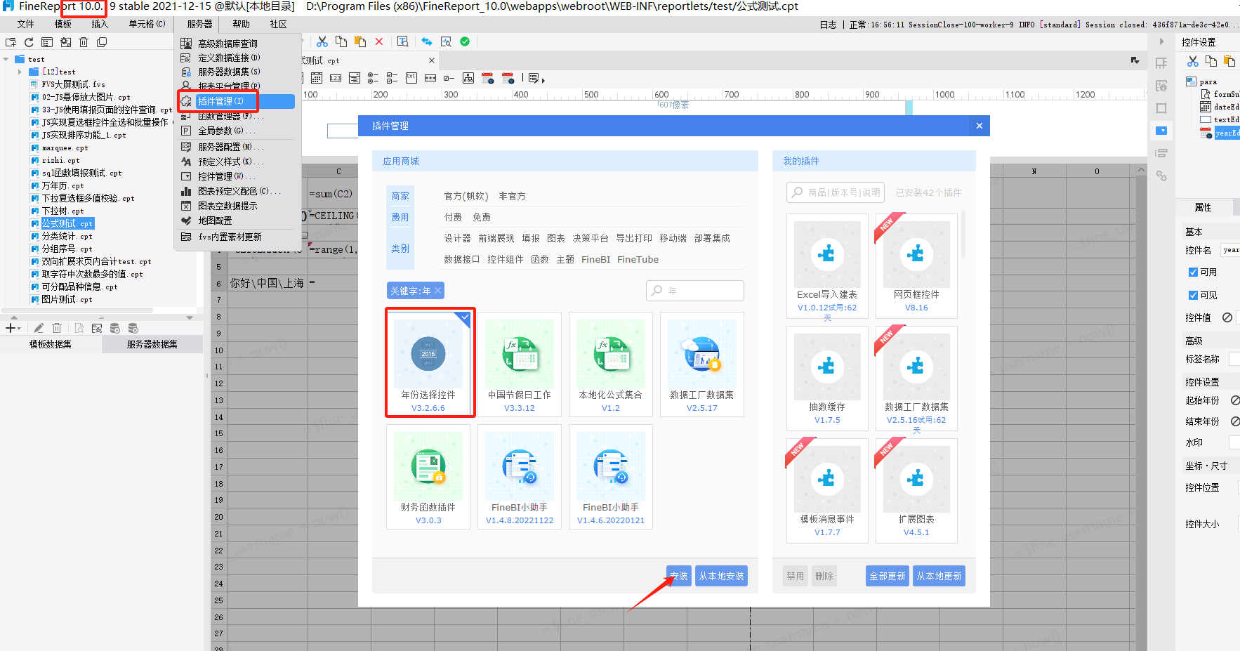This screenshot has width=1240, height=651.
Task: Collapse the test root folder
Action: (x=6, y=59)
